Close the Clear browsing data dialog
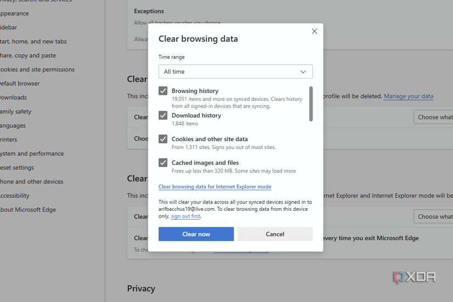The width and height of the screenshot is (453, 302). point(314,31)
